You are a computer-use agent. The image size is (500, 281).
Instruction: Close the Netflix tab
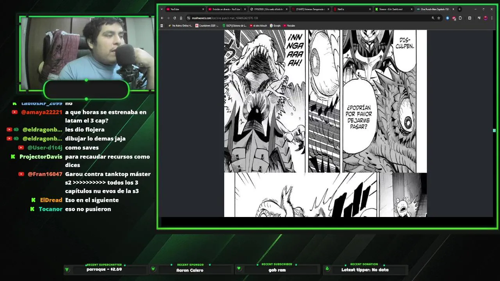[370, 9]
